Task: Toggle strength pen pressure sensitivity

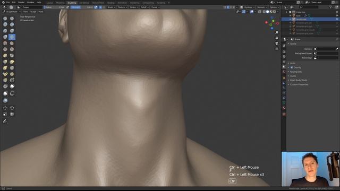Action: pyautogui.click(x=96, y=7)
